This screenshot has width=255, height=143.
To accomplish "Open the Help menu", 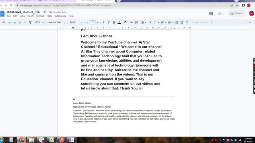I will tap(71, 16).
